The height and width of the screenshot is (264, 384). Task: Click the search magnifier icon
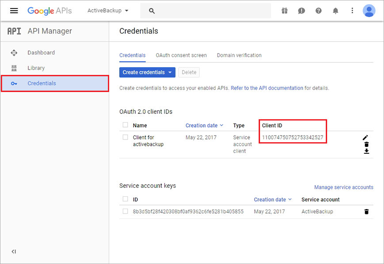click(x=152, y=11)
